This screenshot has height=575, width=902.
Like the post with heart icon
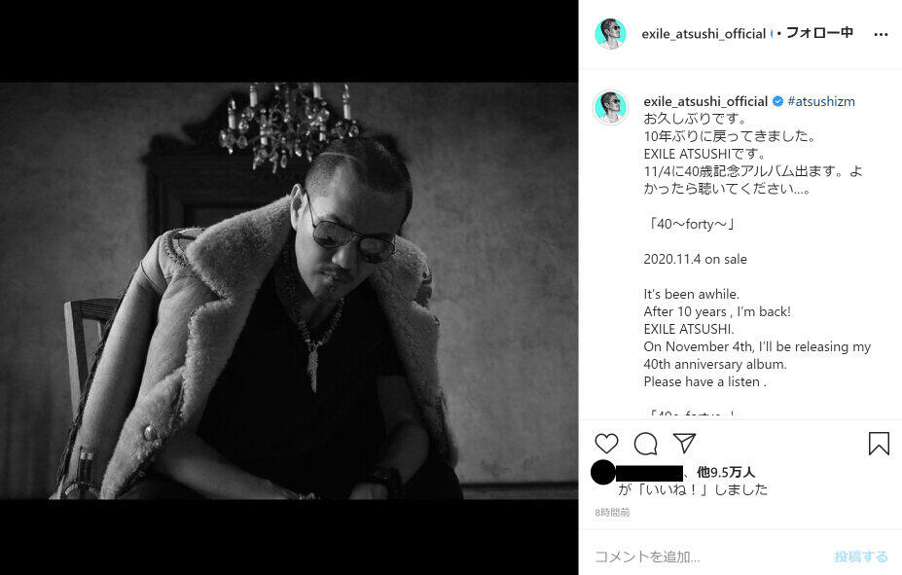tap(606, 444)
